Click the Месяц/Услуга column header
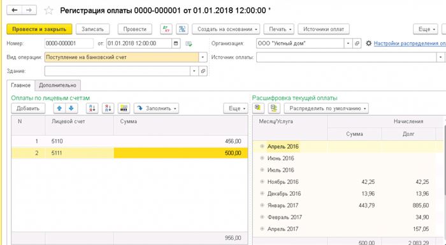The image size is (446, 245). click(290, 128)
